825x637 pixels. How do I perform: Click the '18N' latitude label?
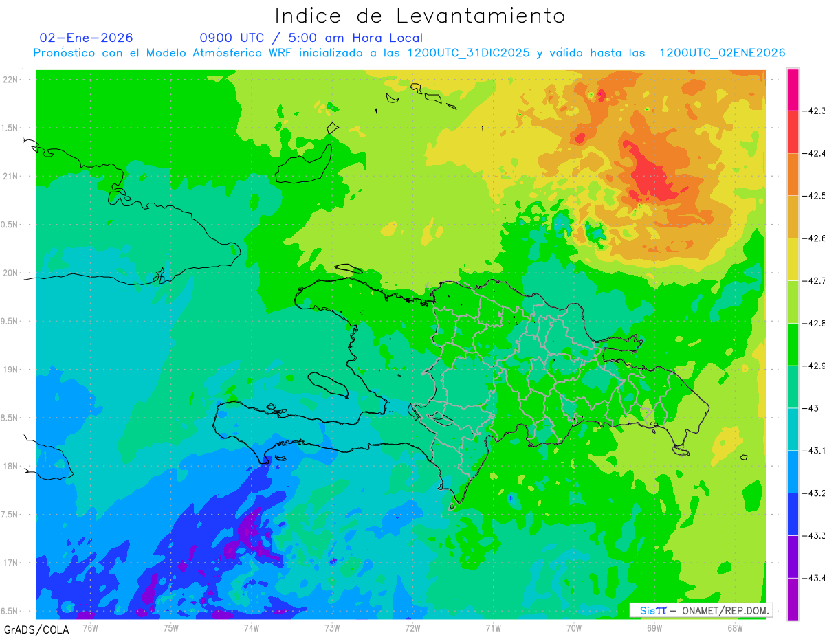point(11,467)
